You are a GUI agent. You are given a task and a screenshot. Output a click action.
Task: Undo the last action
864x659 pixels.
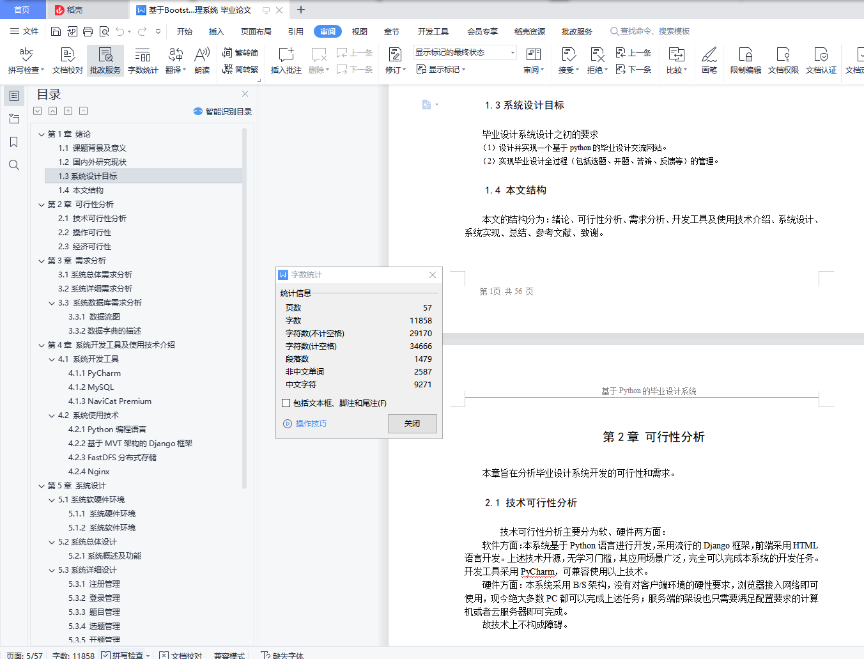pos(120,31)
